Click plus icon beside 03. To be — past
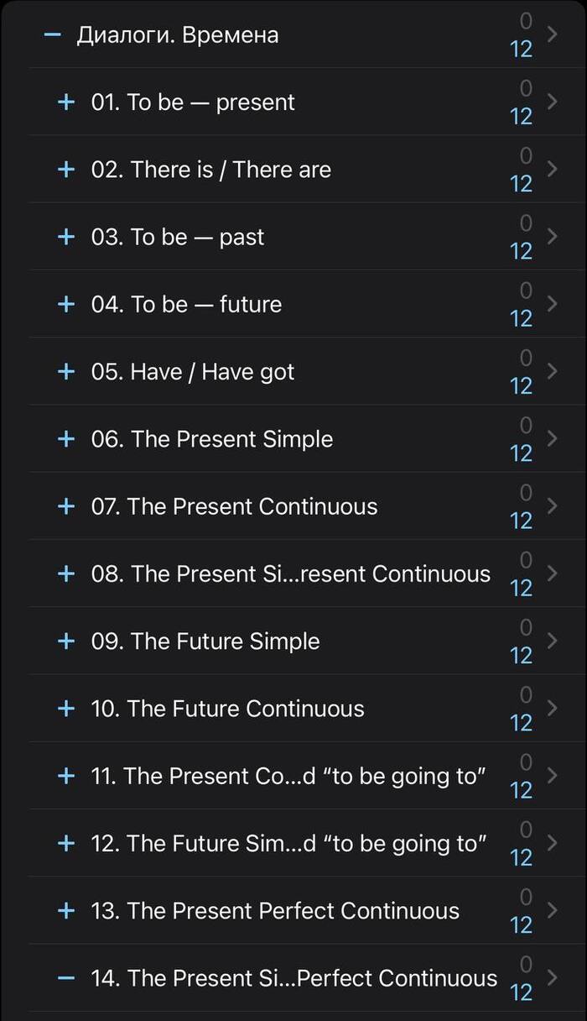587x1021 pixels. 65,237
